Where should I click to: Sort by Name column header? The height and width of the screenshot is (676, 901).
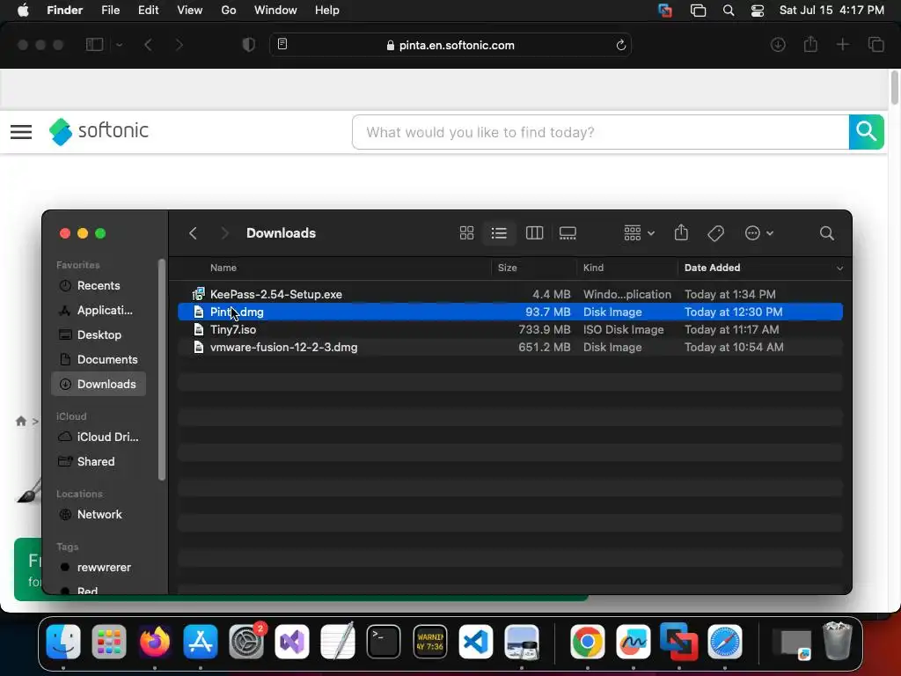(223, 268)
